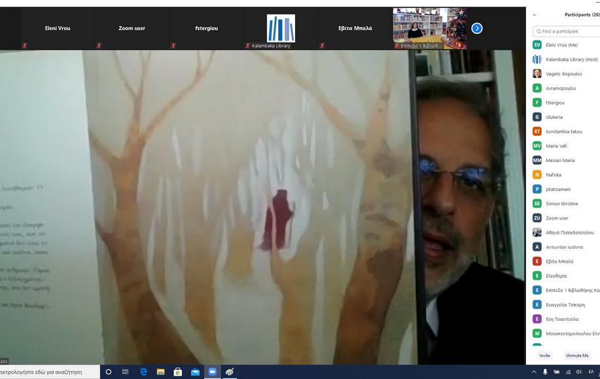Select Εβίτα Μπαλά video tile in gallery strip

point(355,28)
